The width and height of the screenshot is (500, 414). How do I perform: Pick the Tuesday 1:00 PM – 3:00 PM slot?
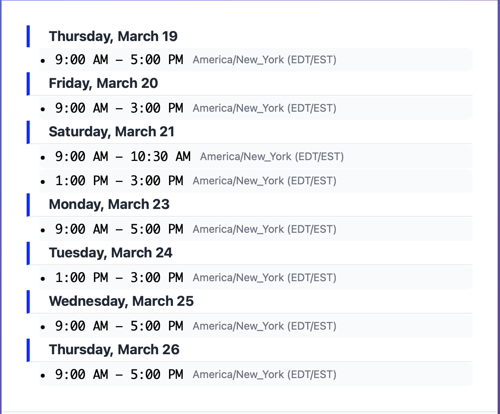pos(119,278)
